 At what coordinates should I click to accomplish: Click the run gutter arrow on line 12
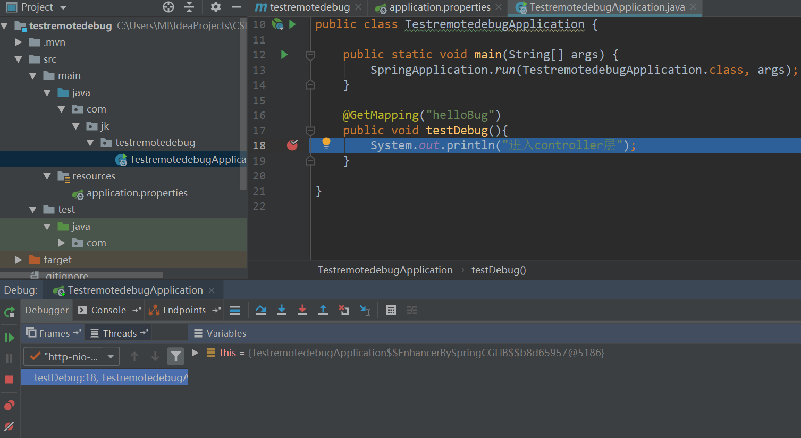tap(284, 54)
